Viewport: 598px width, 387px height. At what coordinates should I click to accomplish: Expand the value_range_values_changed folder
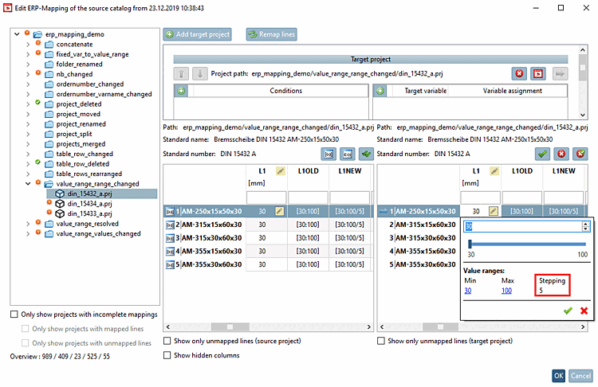click(28, 233)
